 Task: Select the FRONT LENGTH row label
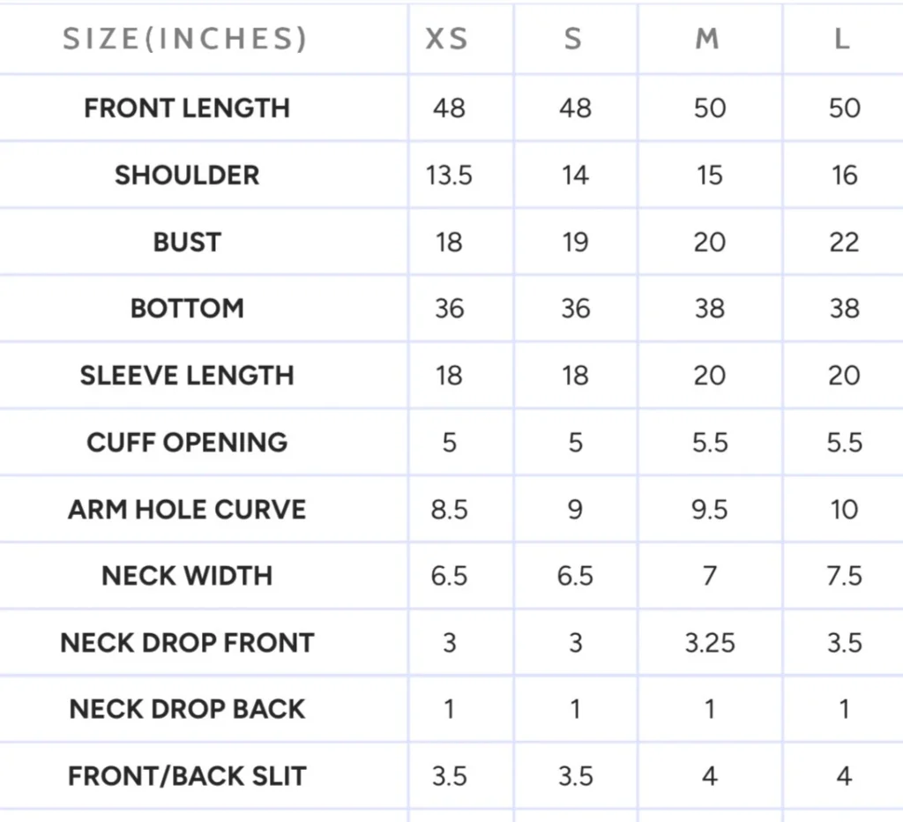tap(187, 108)
